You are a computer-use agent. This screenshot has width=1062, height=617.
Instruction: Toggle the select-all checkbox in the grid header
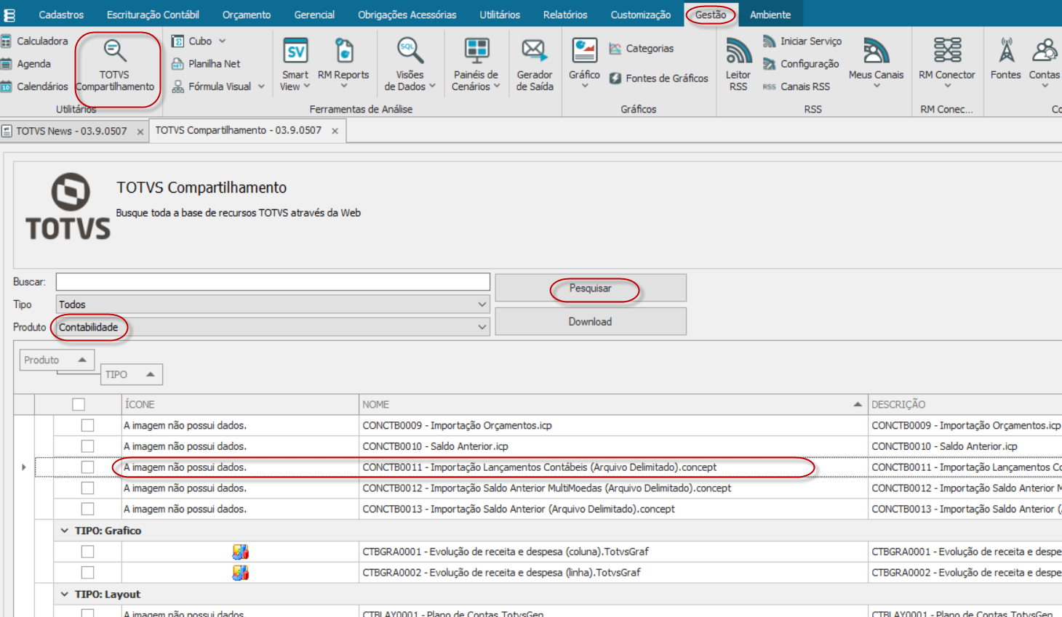tap(79, 404)
